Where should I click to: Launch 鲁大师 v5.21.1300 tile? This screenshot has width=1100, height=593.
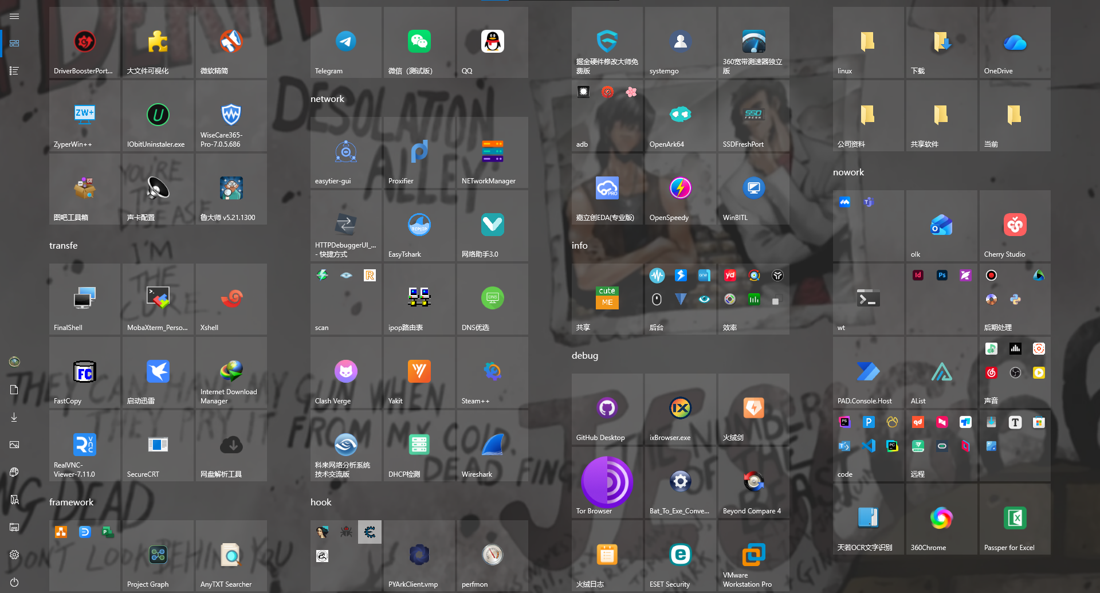coord(231,189)
